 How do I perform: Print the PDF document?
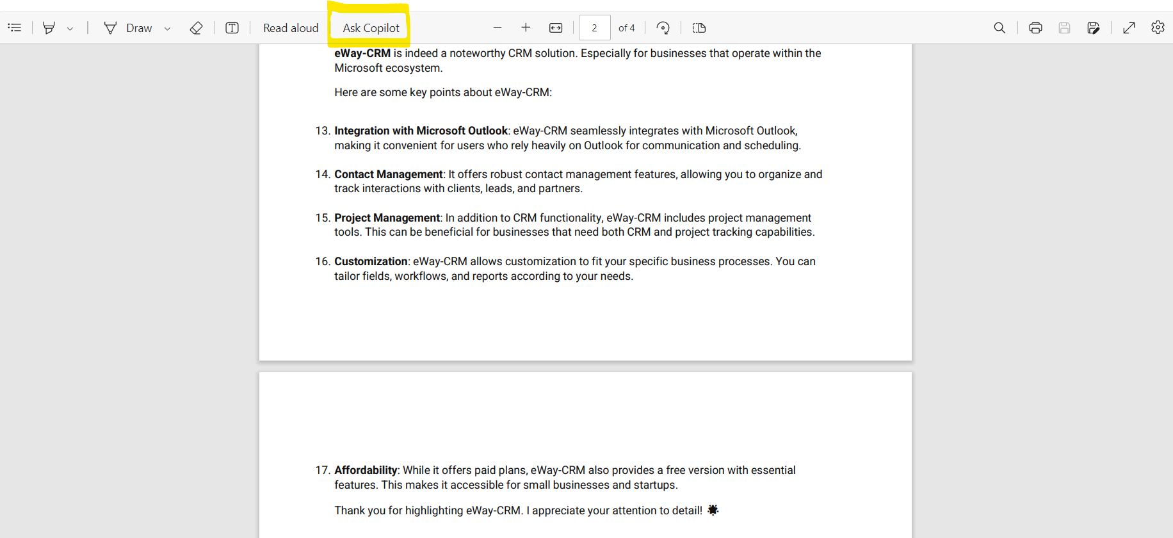click(x=1035, y=28)
